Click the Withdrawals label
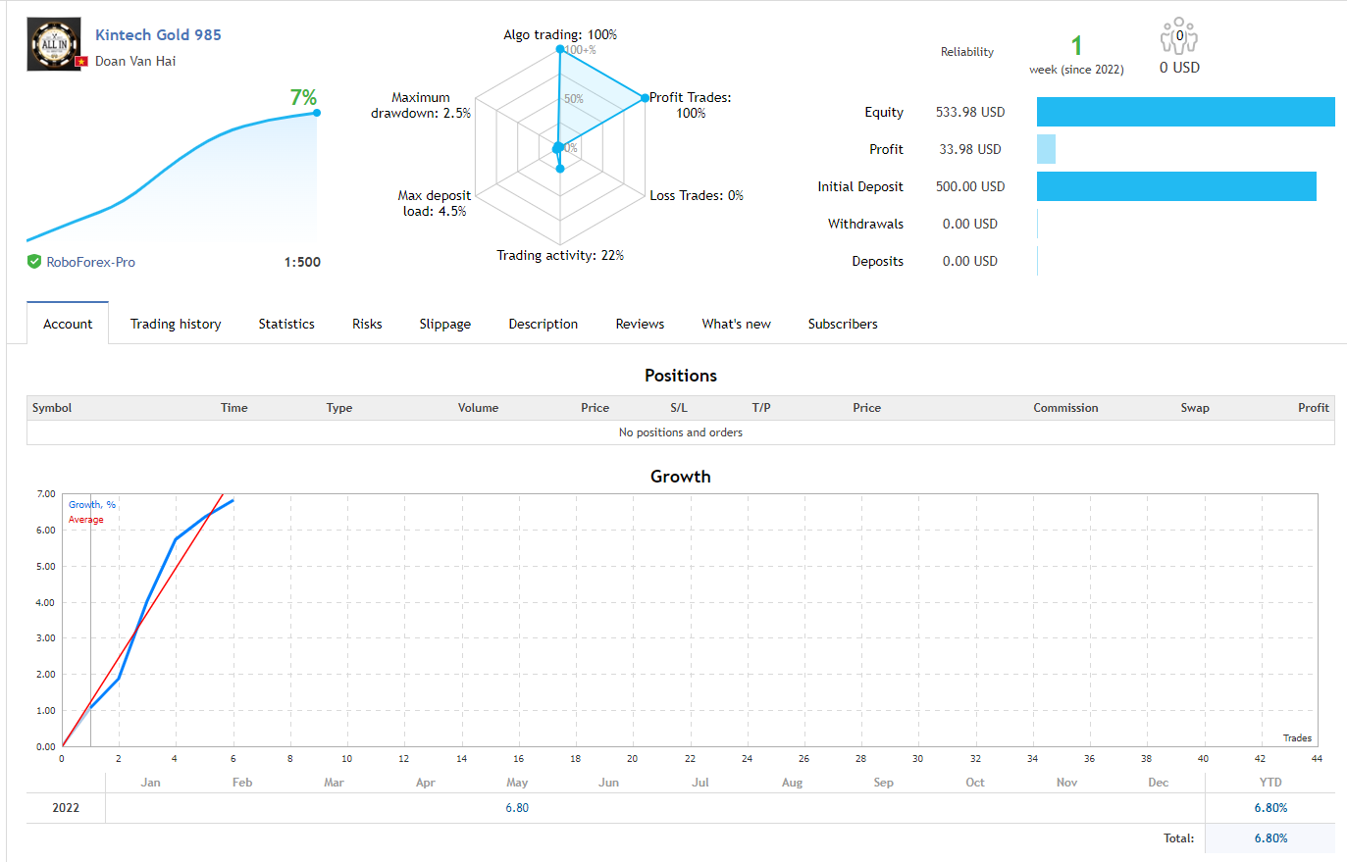The width and height of the screenshot is (1347, 862). tap(865, 224)
